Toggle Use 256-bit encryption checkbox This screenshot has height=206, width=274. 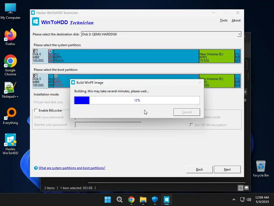(192, 125)
